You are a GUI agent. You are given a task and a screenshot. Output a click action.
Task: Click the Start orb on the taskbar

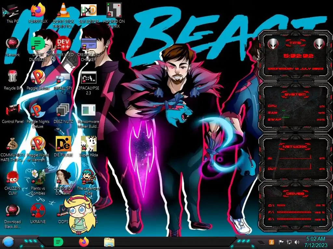point(8,242)
